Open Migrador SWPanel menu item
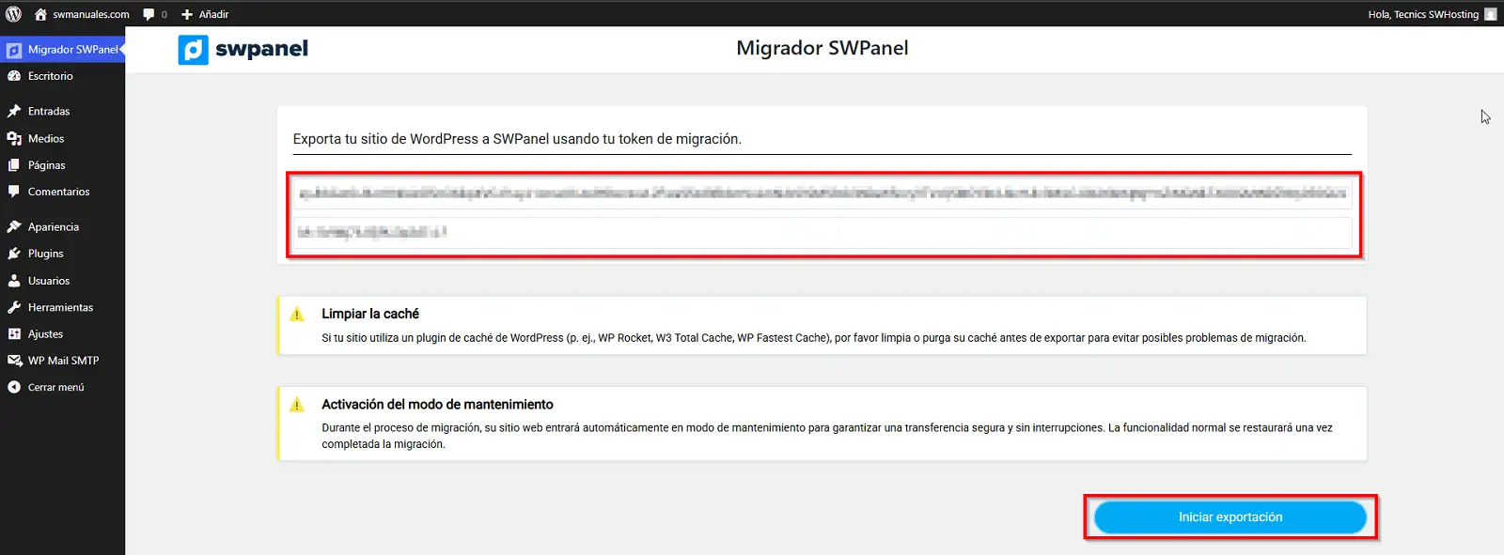1504x555 pixels. pos(62,50)
